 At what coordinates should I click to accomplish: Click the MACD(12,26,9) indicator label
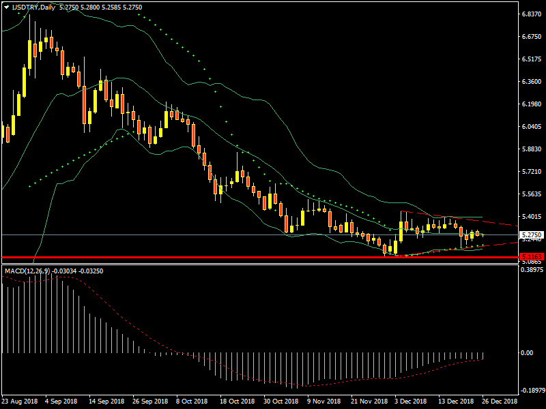tap(25, 271)
